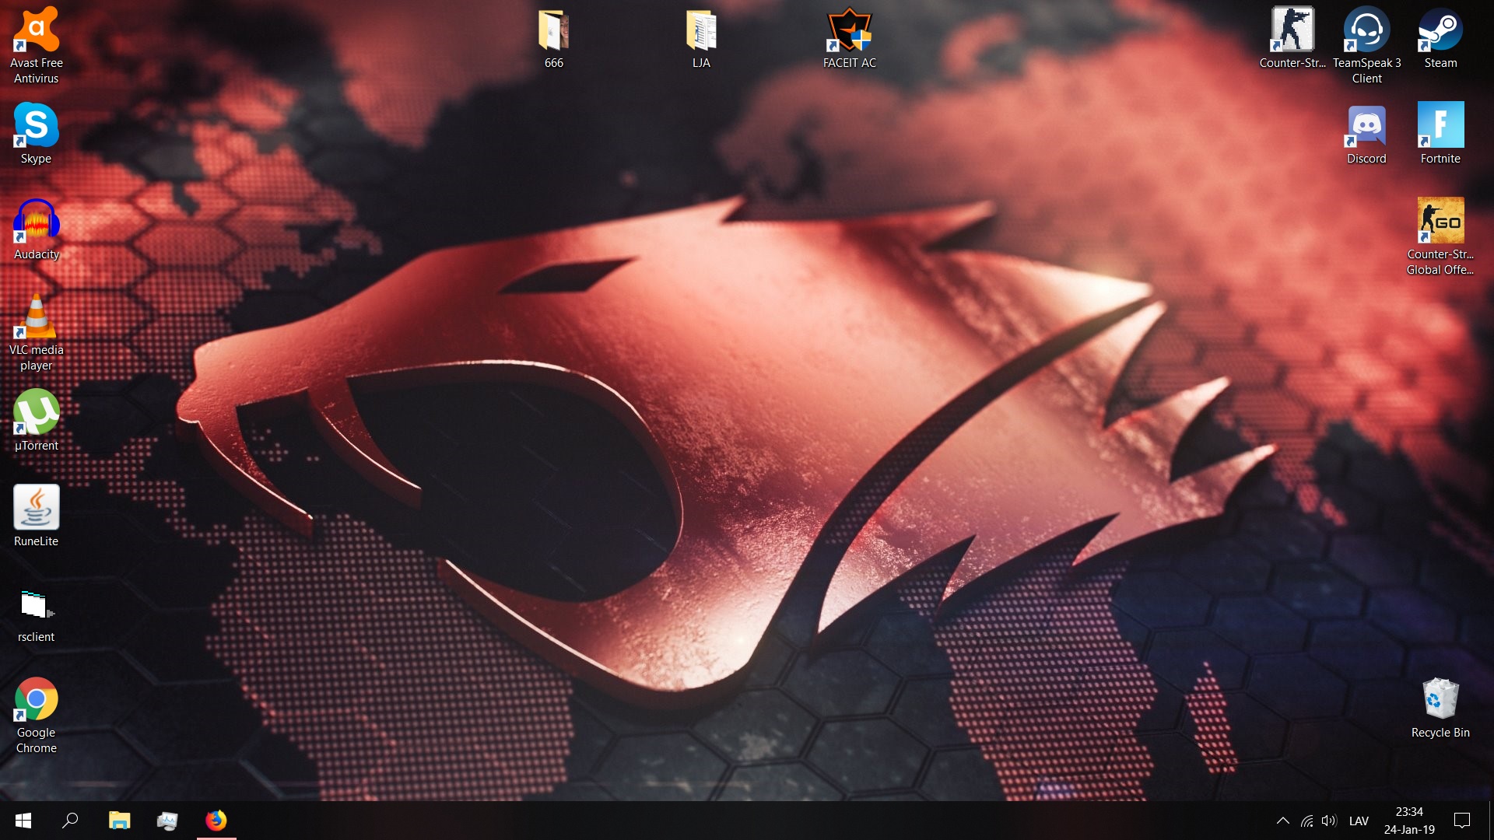Open the Windows Start menu
The image size is (1494, 840).
point(23,821)
